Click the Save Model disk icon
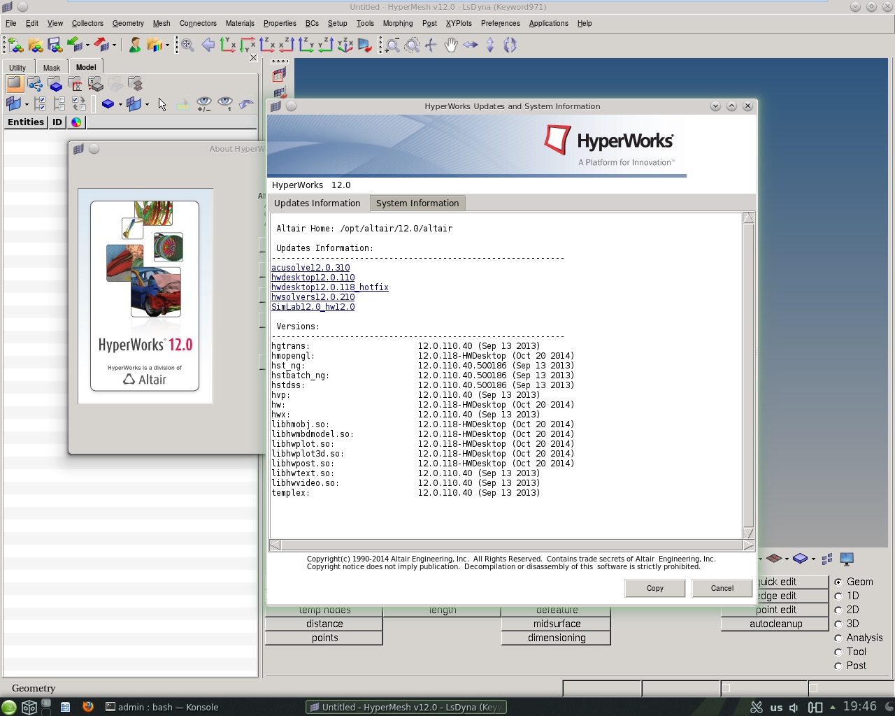The width and height of the screenshot is (895, 716). click(x=55, y=45)
